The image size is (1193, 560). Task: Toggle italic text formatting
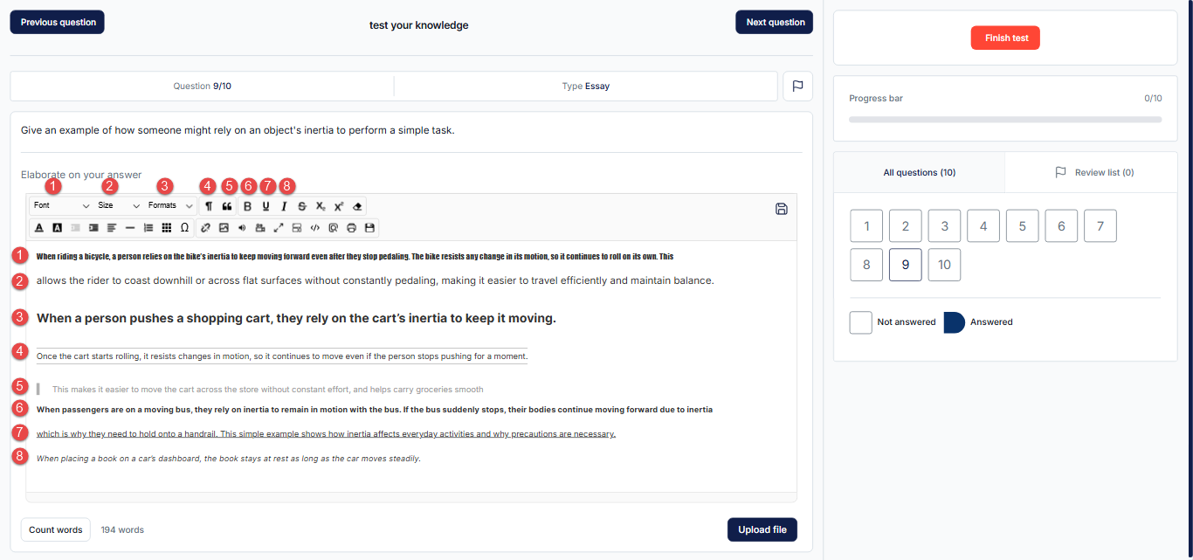pos(284,206)
